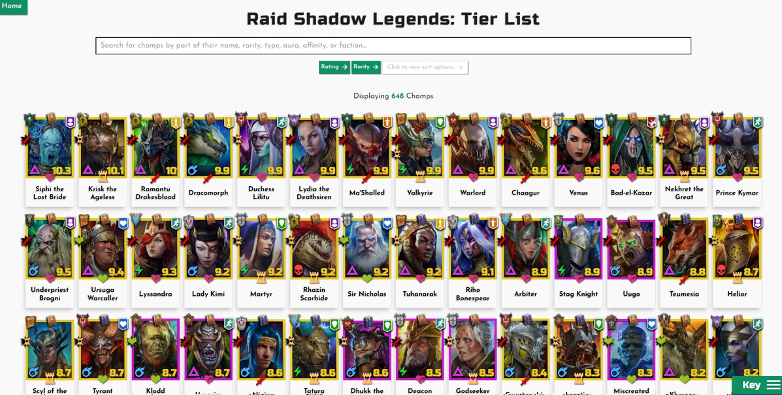
Task: Open the Arbiter champion name link
Action: (526, 294)
